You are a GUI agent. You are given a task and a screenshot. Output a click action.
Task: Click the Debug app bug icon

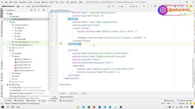click(155, 6)
